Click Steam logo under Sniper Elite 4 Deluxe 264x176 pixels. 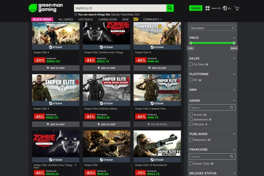tap(106, 103)
